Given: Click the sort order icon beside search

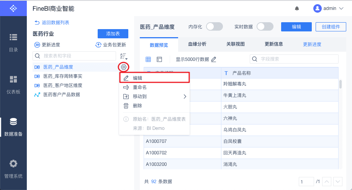Looking at the screenshot, I should tap(123, 56).
